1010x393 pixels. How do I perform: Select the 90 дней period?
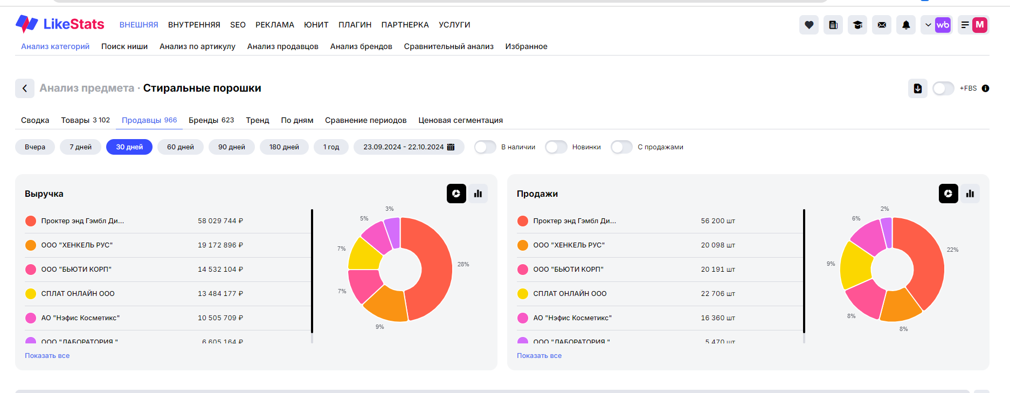[x=232, y=147]
